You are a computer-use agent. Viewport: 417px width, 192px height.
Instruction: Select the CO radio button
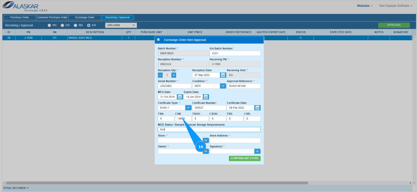[62, 25]
